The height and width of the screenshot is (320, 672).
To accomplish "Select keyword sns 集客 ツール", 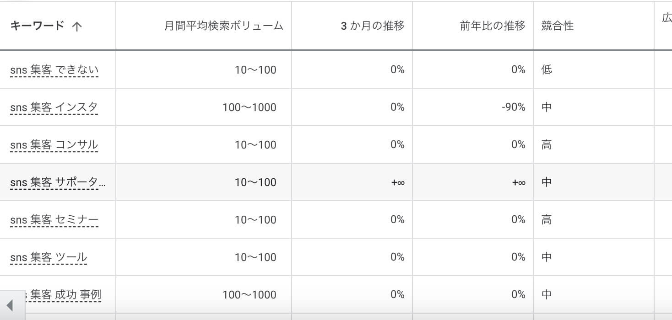I will pyautogui.click(x=48, y=257).
